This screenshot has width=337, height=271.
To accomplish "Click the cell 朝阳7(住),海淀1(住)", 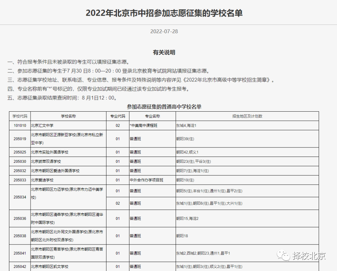I will click(192, 171).
